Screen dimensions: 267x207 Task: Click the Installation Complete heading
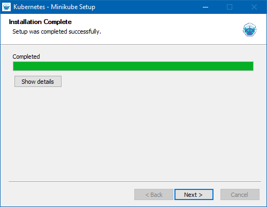click(x=40, y=22)
